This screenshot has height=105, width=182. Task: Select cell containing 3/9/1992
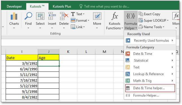click(x=22, y=63)
